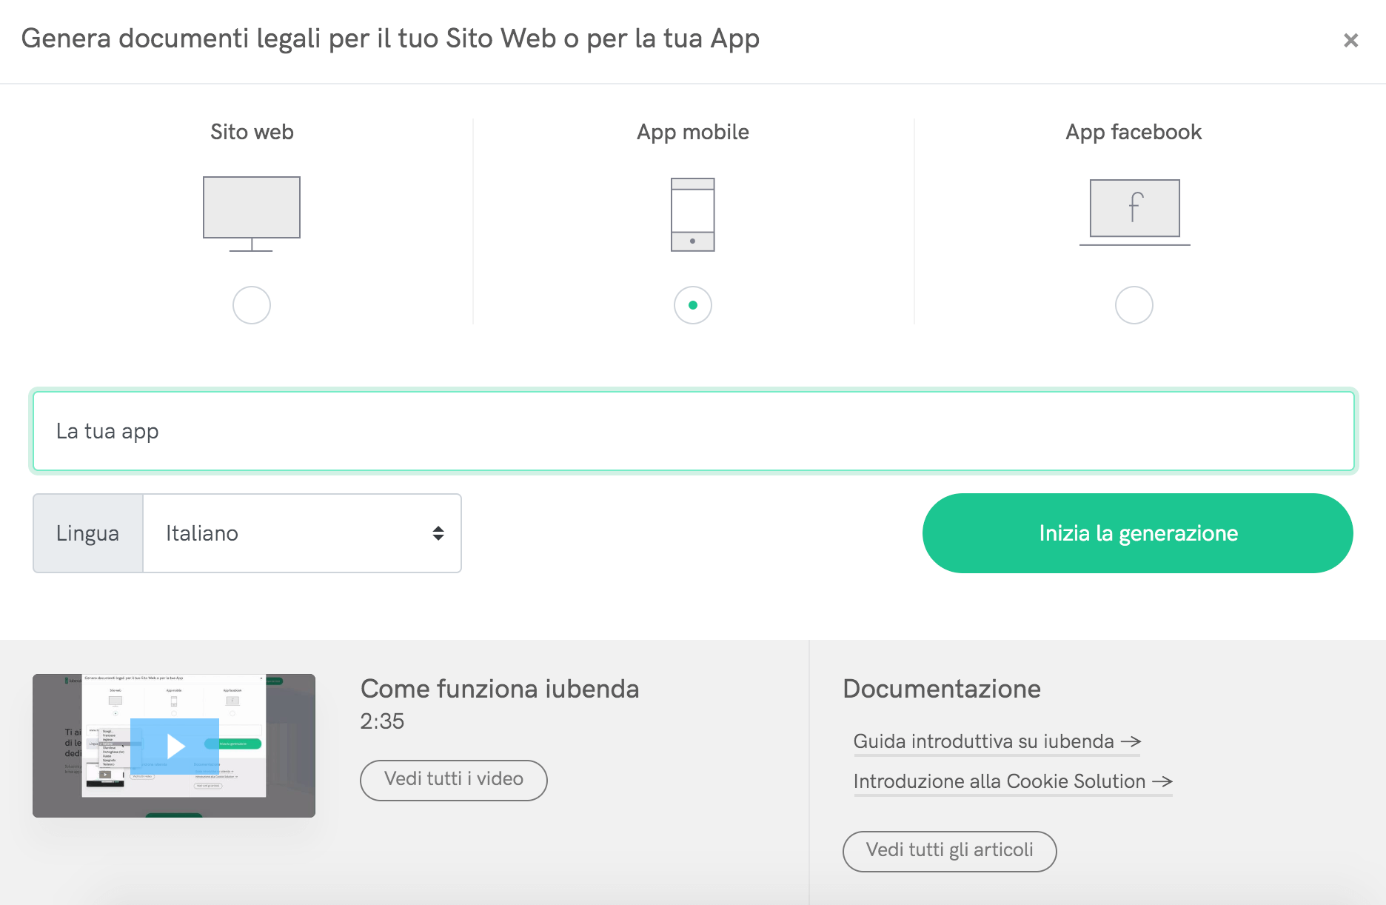1386x905 pixels.
Task: Click the Lingua label box
Action: pyautogui.click(x=87, y=532)
